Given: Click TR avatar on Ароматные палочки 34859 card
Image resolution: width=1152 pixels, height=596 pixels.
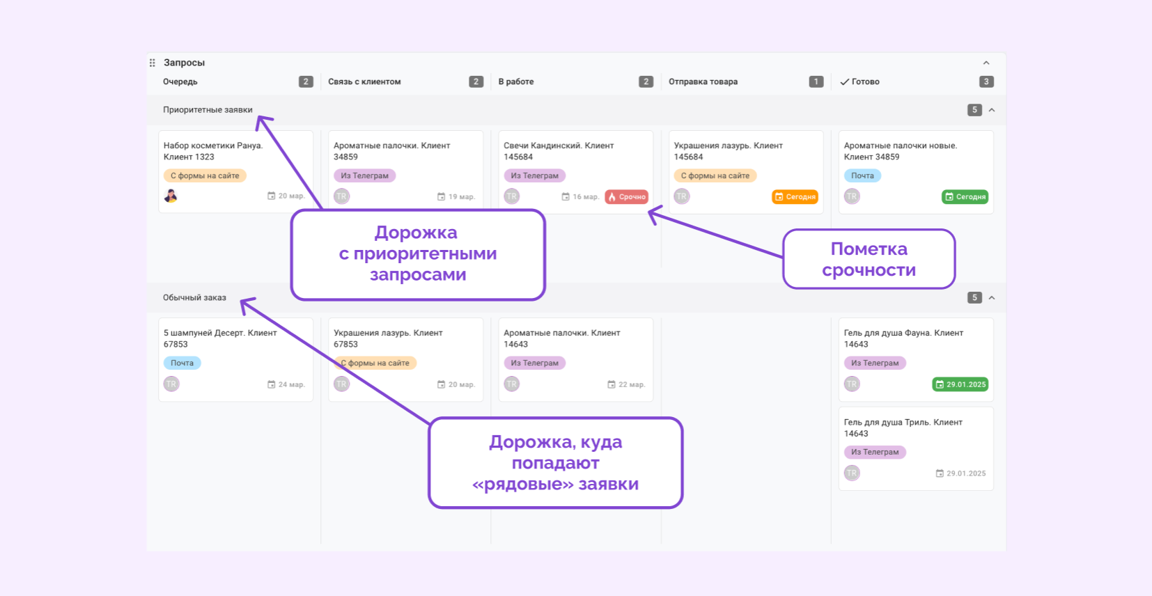Looking at the screenshot, I should (341, 196).
